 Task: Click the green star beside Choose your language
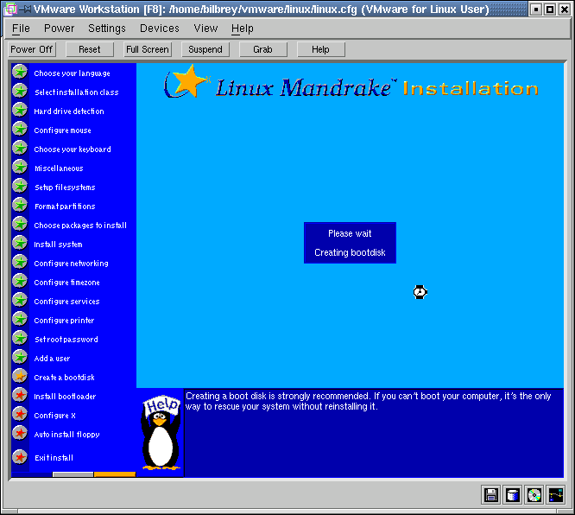click(x=20, y=73)
